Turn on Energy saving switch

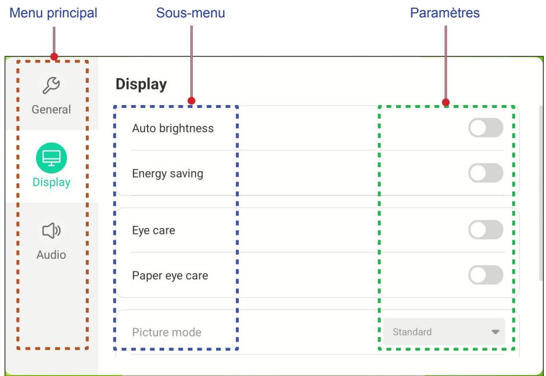point(486,173)
